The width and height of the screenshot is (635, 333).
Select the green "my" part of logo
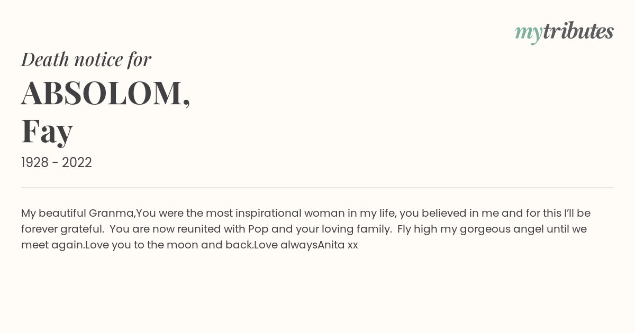coord(529,34)
